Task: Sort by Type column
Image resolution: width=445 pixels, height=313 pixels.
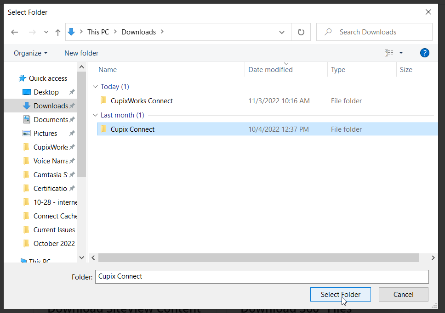Action: pos(338,70)
